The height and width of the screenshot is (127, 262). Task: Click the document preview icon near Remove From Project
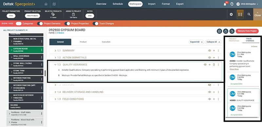pyautogui.click(x=232, y=31)
